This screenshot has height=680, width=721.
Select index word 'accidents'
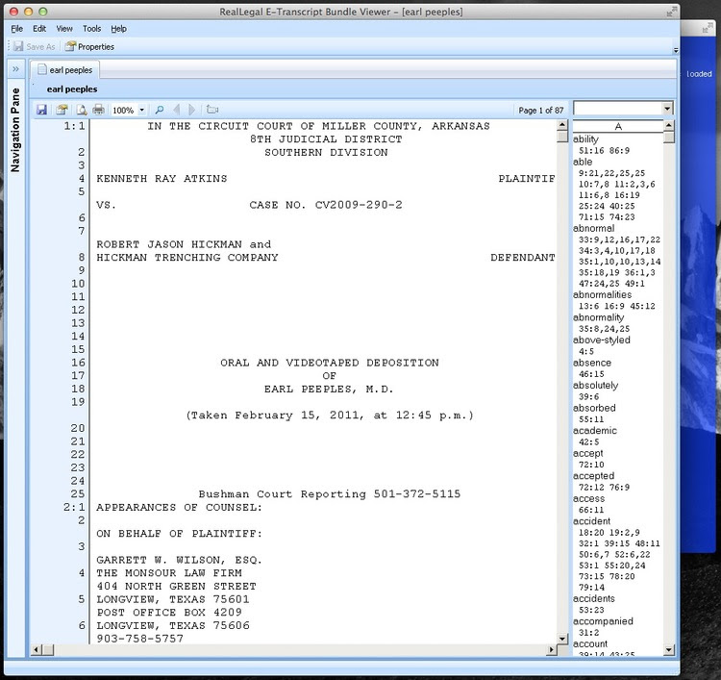point(594,598)
